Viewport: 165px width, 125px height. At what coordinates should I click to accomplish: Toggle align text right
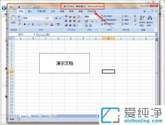(74, 21)
